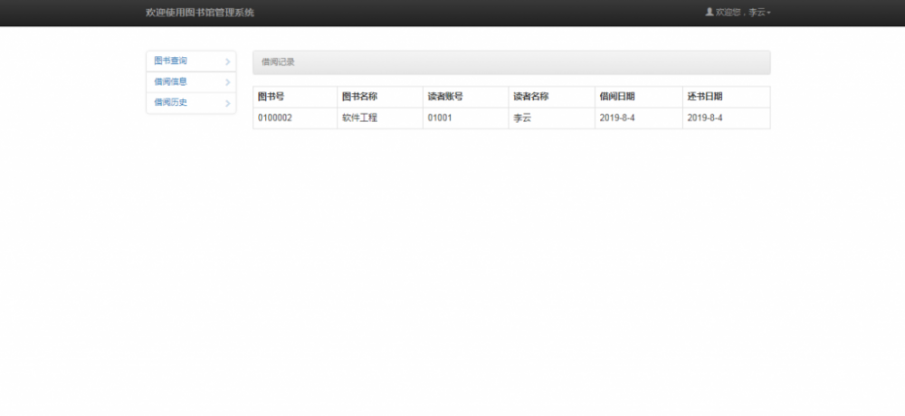
Task: Select the book number cell 0100002
Action: pos(295,118)
